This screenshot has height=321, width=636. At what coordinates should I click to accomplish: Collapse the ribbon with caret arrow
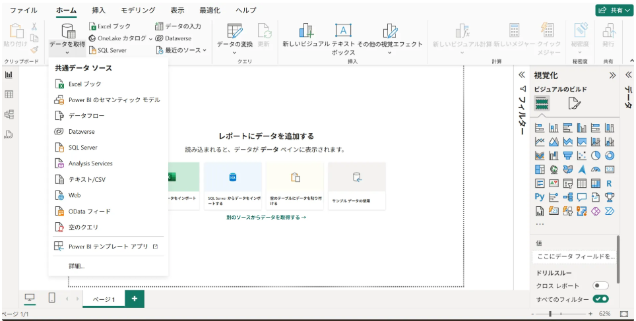tap(631, 61)
